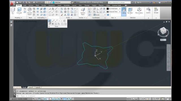Click the help question mark icon

tap(160, 3)
